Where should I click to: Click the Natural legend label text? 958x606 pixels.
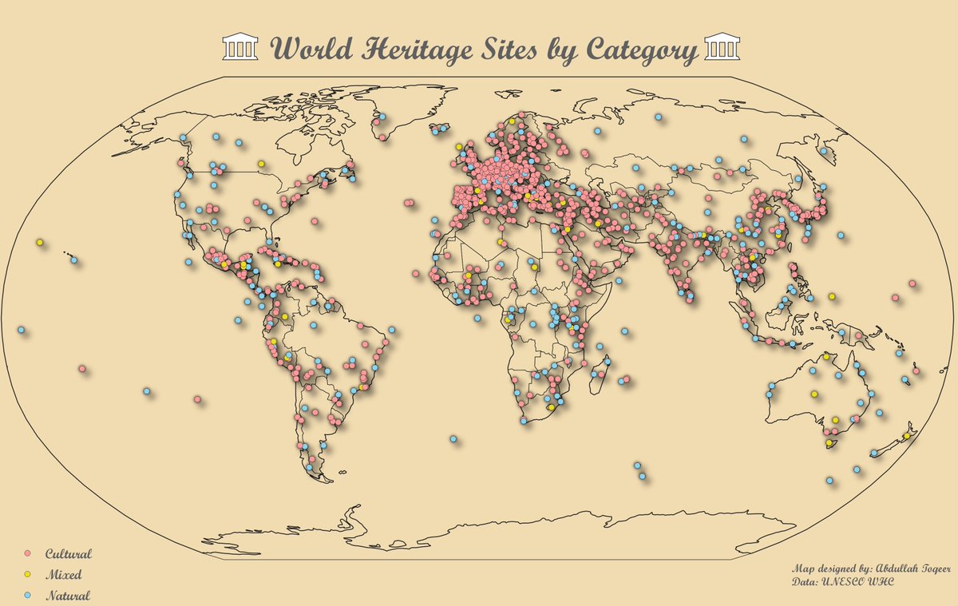(x=68, y=594)
